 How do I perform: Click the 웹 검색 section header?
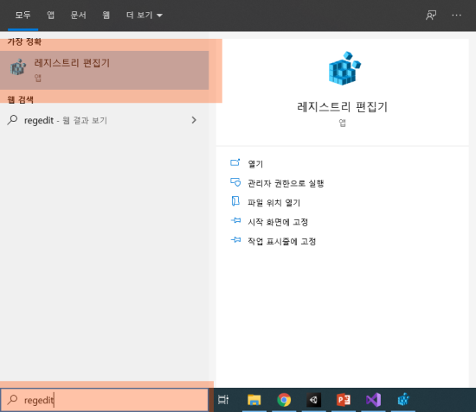pos(20,99)
